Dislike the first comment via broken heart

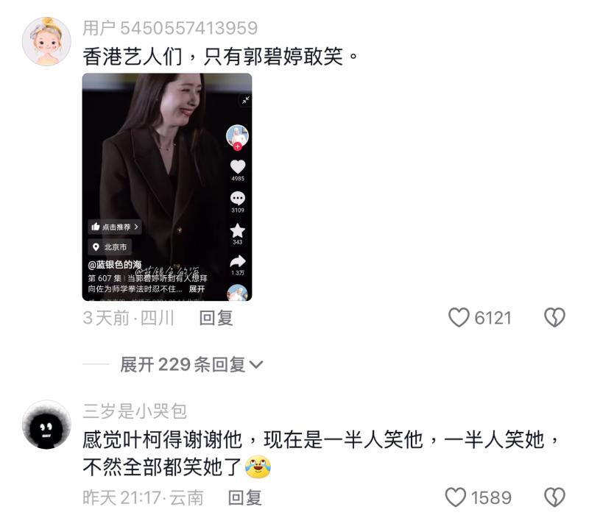tap(554, 317)
